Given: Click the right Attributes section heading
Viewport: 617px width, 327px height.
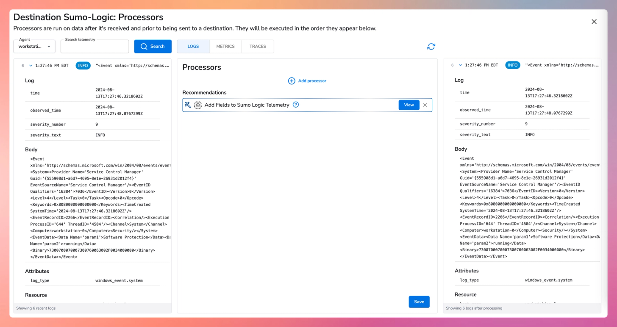Looking at the screenshot, I should coord(467,271).
